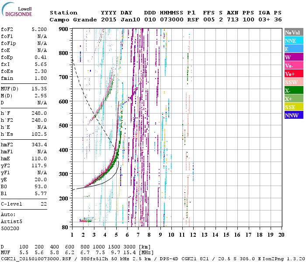This screenshot has width=306, height=262.
Task: Click the 500200 version number
Action: point(10,228)
